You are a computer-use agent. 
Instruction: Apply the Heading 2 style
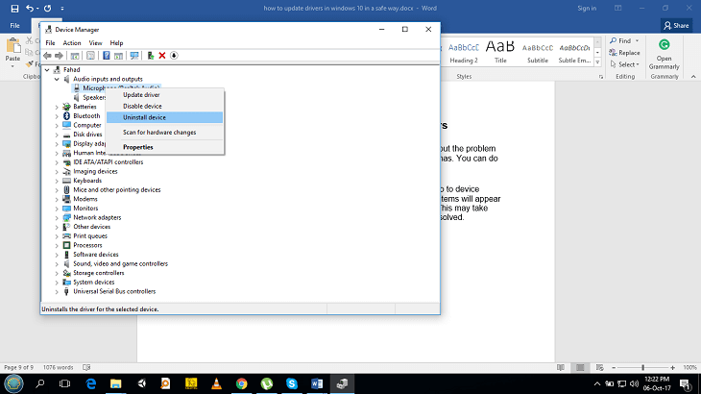464,53
